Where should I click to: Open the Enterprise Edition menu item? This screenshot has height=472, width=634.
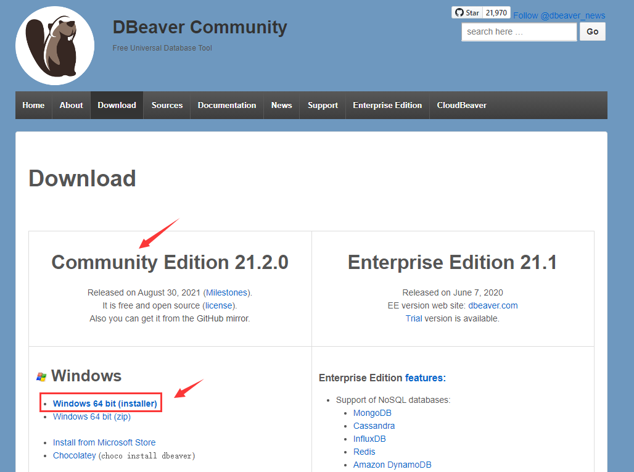387,105
